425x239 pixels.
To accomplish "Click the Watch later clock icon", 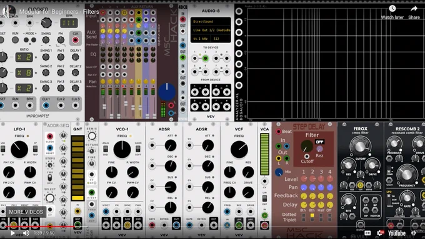I will point(392,9).
